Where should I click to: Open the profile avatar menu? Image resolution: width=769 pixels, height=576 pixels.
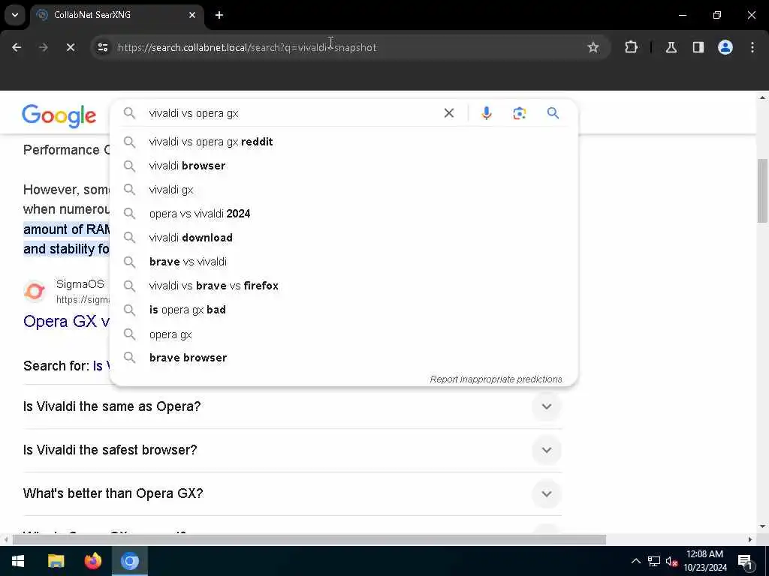(x=725, y=47)
